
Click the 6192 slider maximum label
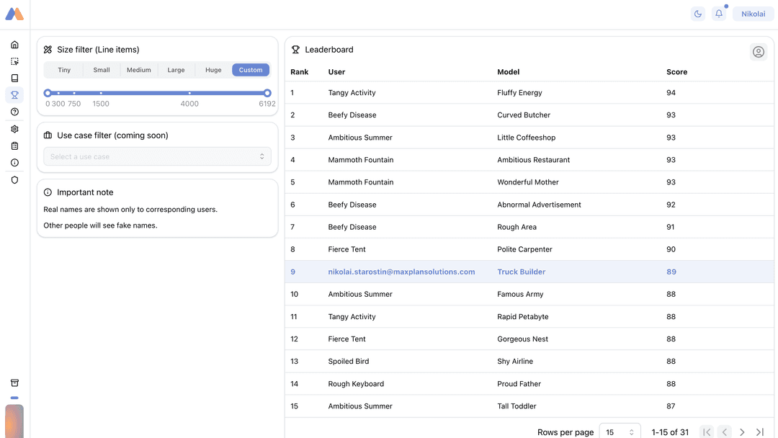pyautogui.click(x=267, y=104)
